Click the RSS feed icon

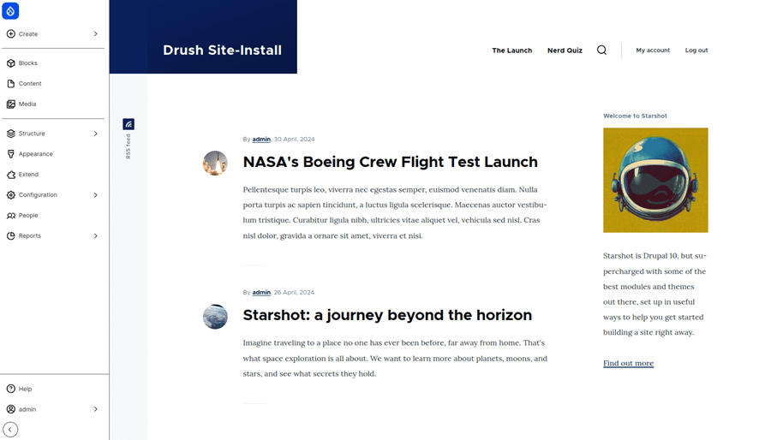pos(128,124)
